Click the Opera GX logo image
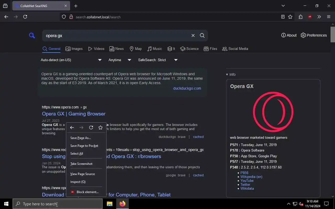Image resolution: width=335 pixels, height=209 pixels. (273, 112)
